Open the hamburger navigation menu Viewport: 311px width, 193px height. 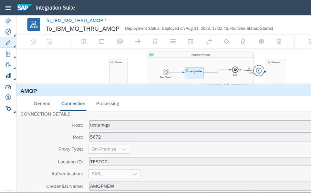(8, 8)
